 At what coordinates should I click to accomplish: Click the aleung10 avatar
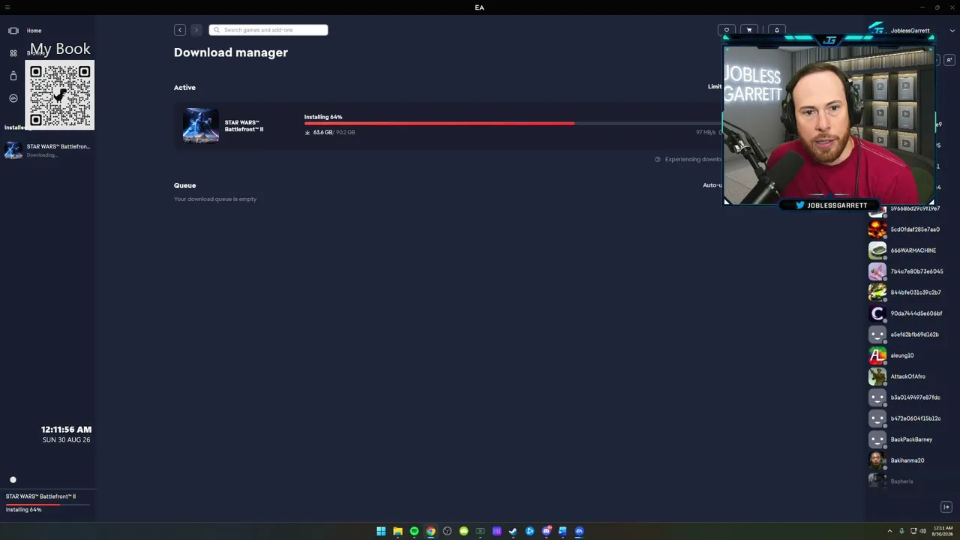point(877,355)
